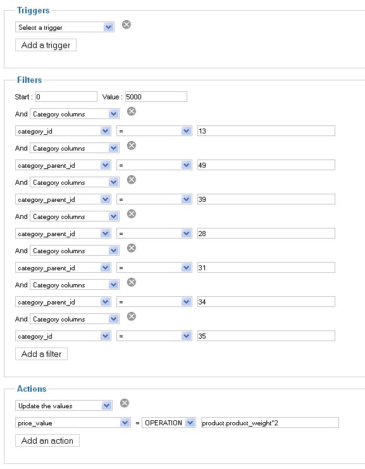365x469 pixels.
Task: Delete the filter with value 31
Action: coord(132,248)
